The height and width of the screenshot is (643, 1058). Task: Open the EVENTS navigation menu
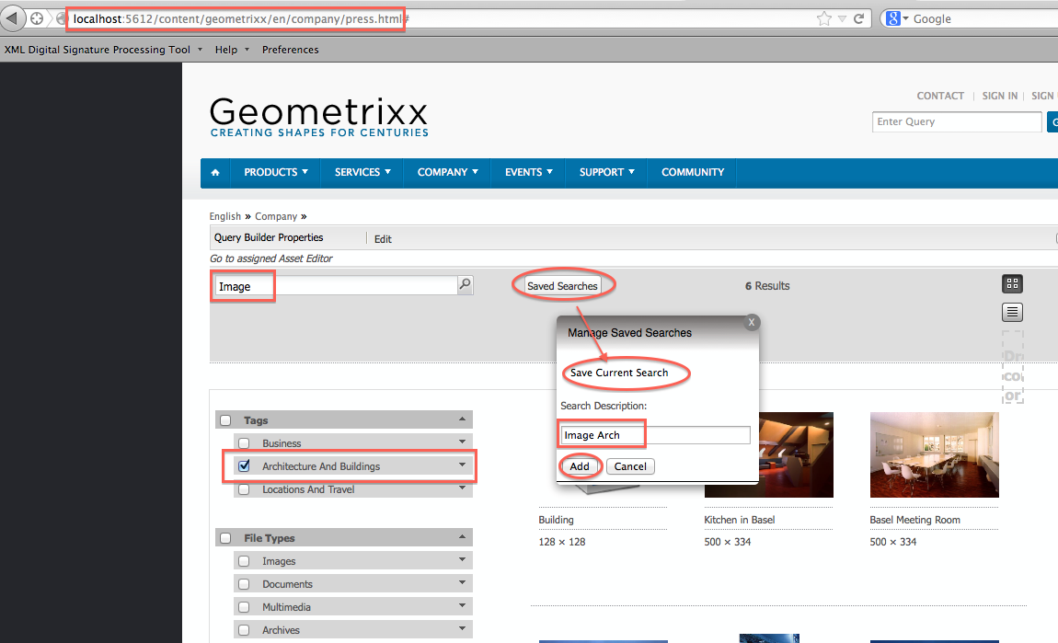pos(528,173)
